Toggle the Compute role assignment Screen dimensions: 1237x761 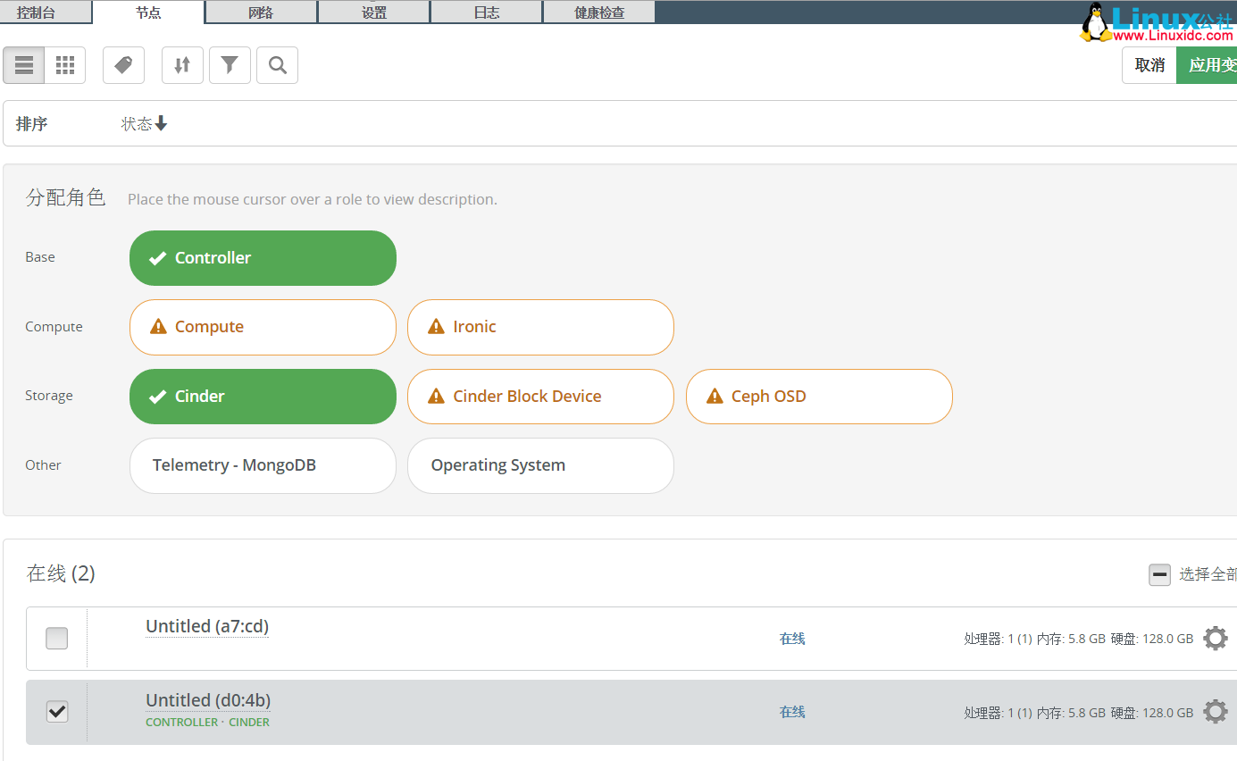tap(263, 327)
